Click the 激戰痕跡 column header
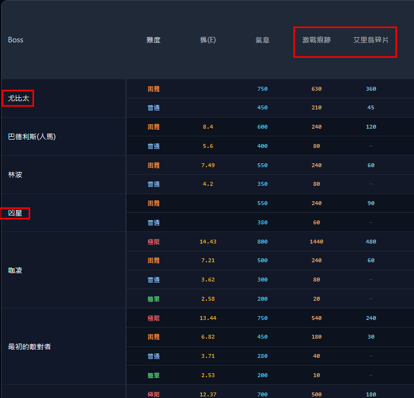414x398 pixels. coord(316,40)
